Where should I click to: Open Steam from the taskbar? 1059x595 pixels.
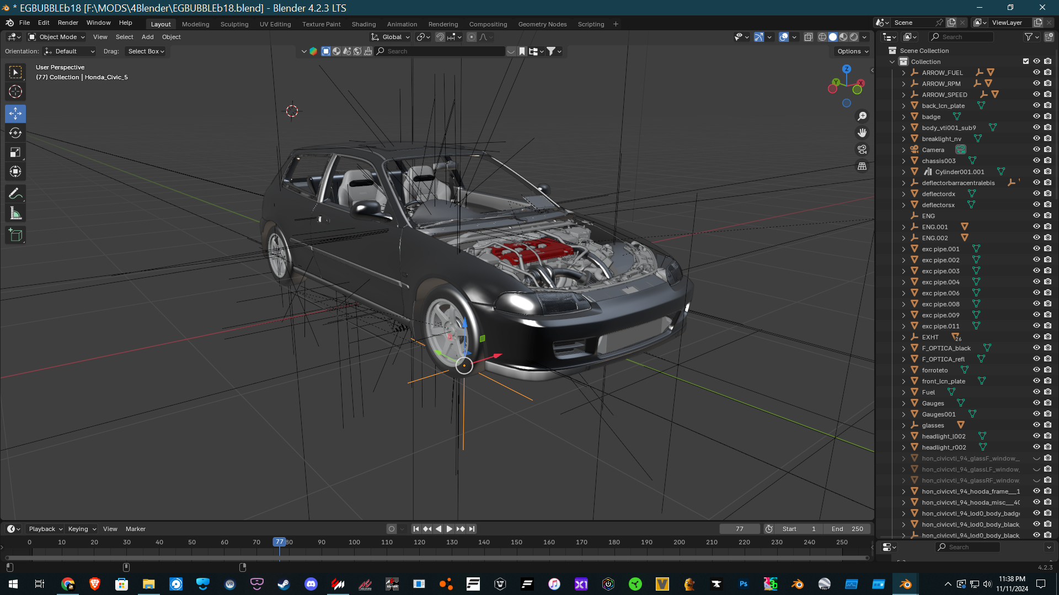284,584
